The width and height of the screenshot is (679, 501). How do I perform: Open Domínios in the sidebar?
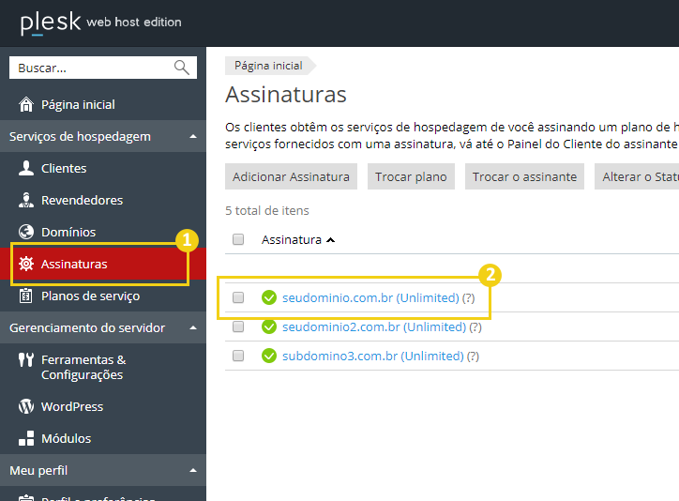click(103, 232)
